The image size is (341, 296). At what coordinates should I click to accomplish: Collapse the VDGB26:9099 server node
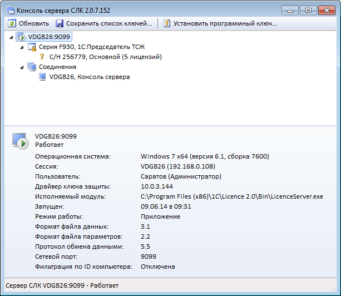[x=11, y=37]
